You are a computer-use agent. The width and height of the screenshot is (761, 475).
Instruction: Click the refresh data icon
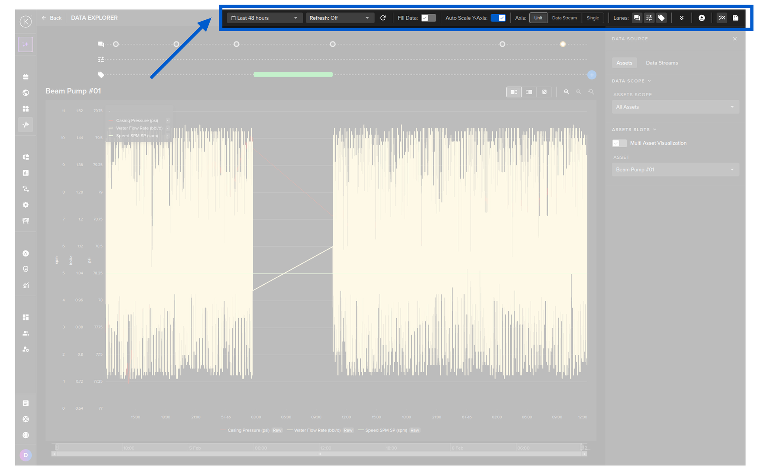(383, 18)
